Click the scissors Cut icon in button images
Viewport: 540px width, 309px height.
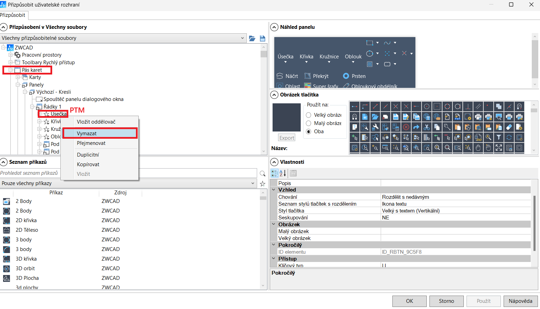pos(426,127)
